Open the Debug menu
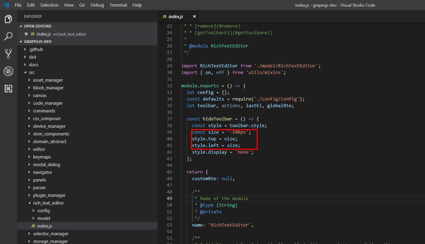 tap(97, 5)
